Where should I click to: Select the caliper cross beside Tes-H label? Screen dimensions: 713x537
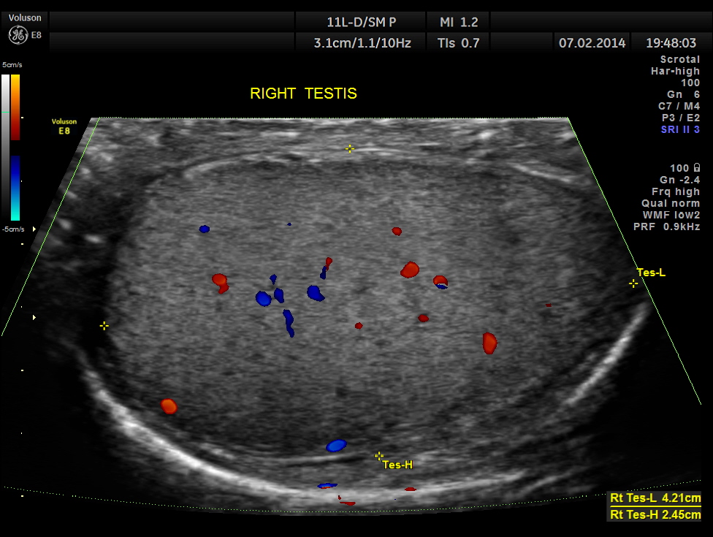pos(379,456)
